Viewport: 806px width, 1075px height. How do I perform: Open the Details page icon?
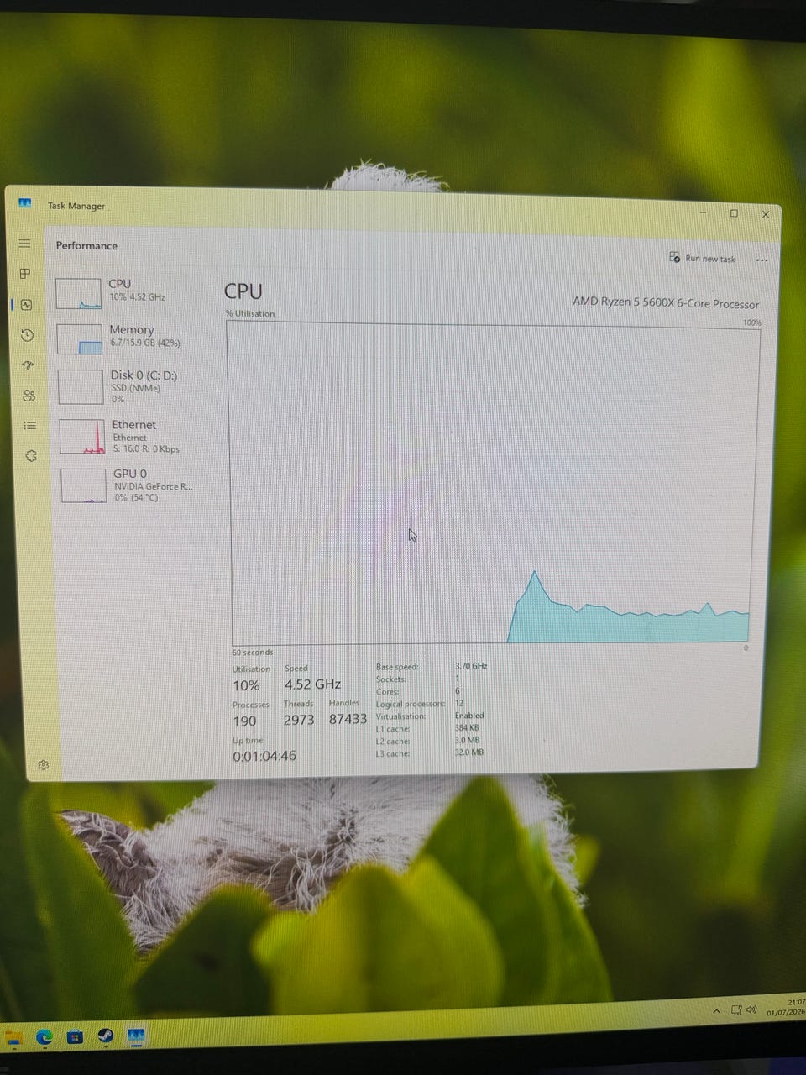[29, 426]
